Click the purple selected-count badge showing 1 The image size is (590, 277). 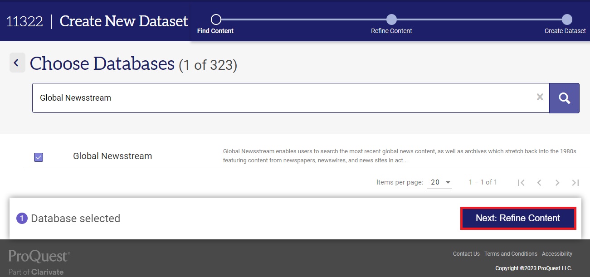click(22, 219)
